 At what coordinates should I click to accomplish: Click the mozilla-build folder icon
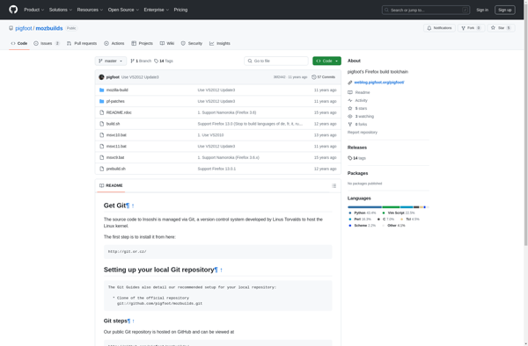(102, 90)
